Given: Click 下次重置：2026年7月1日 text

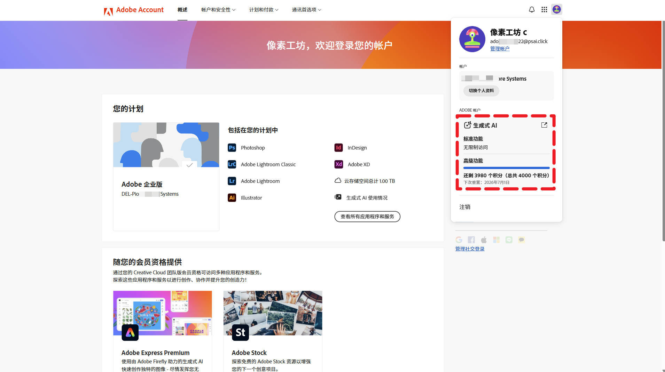Looking at the screenshot, I should (x=486, y=183).
